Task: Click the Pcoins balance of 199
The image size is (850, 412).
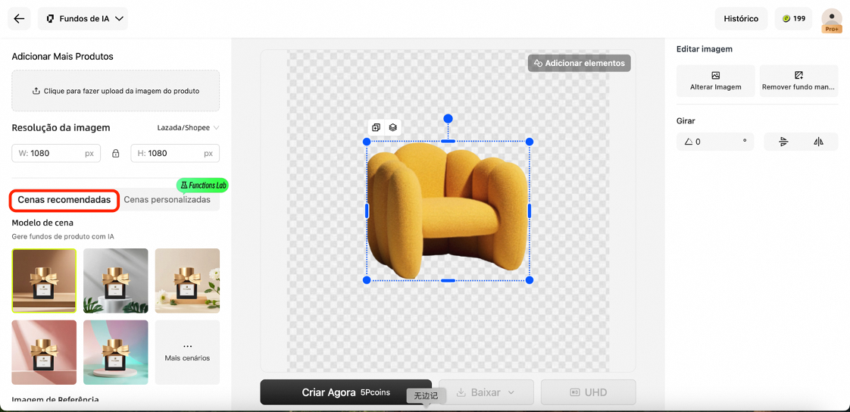Action: pos(793,19)
